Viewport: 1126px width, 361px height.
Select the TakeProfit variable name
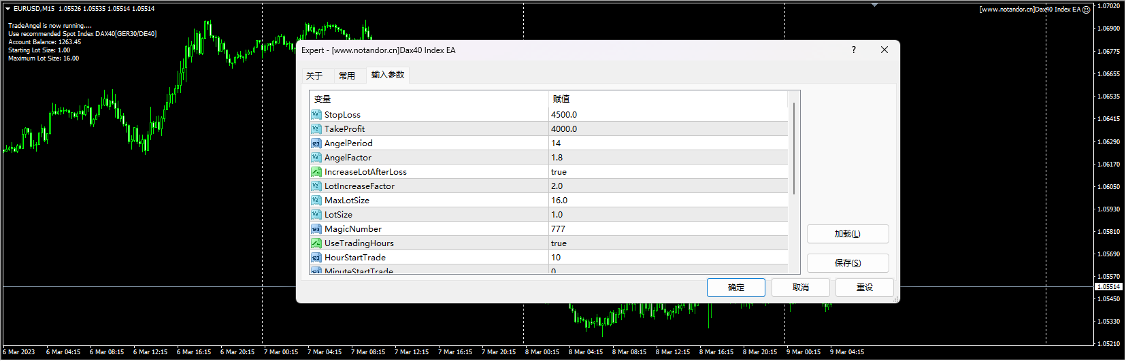(344, 129)
